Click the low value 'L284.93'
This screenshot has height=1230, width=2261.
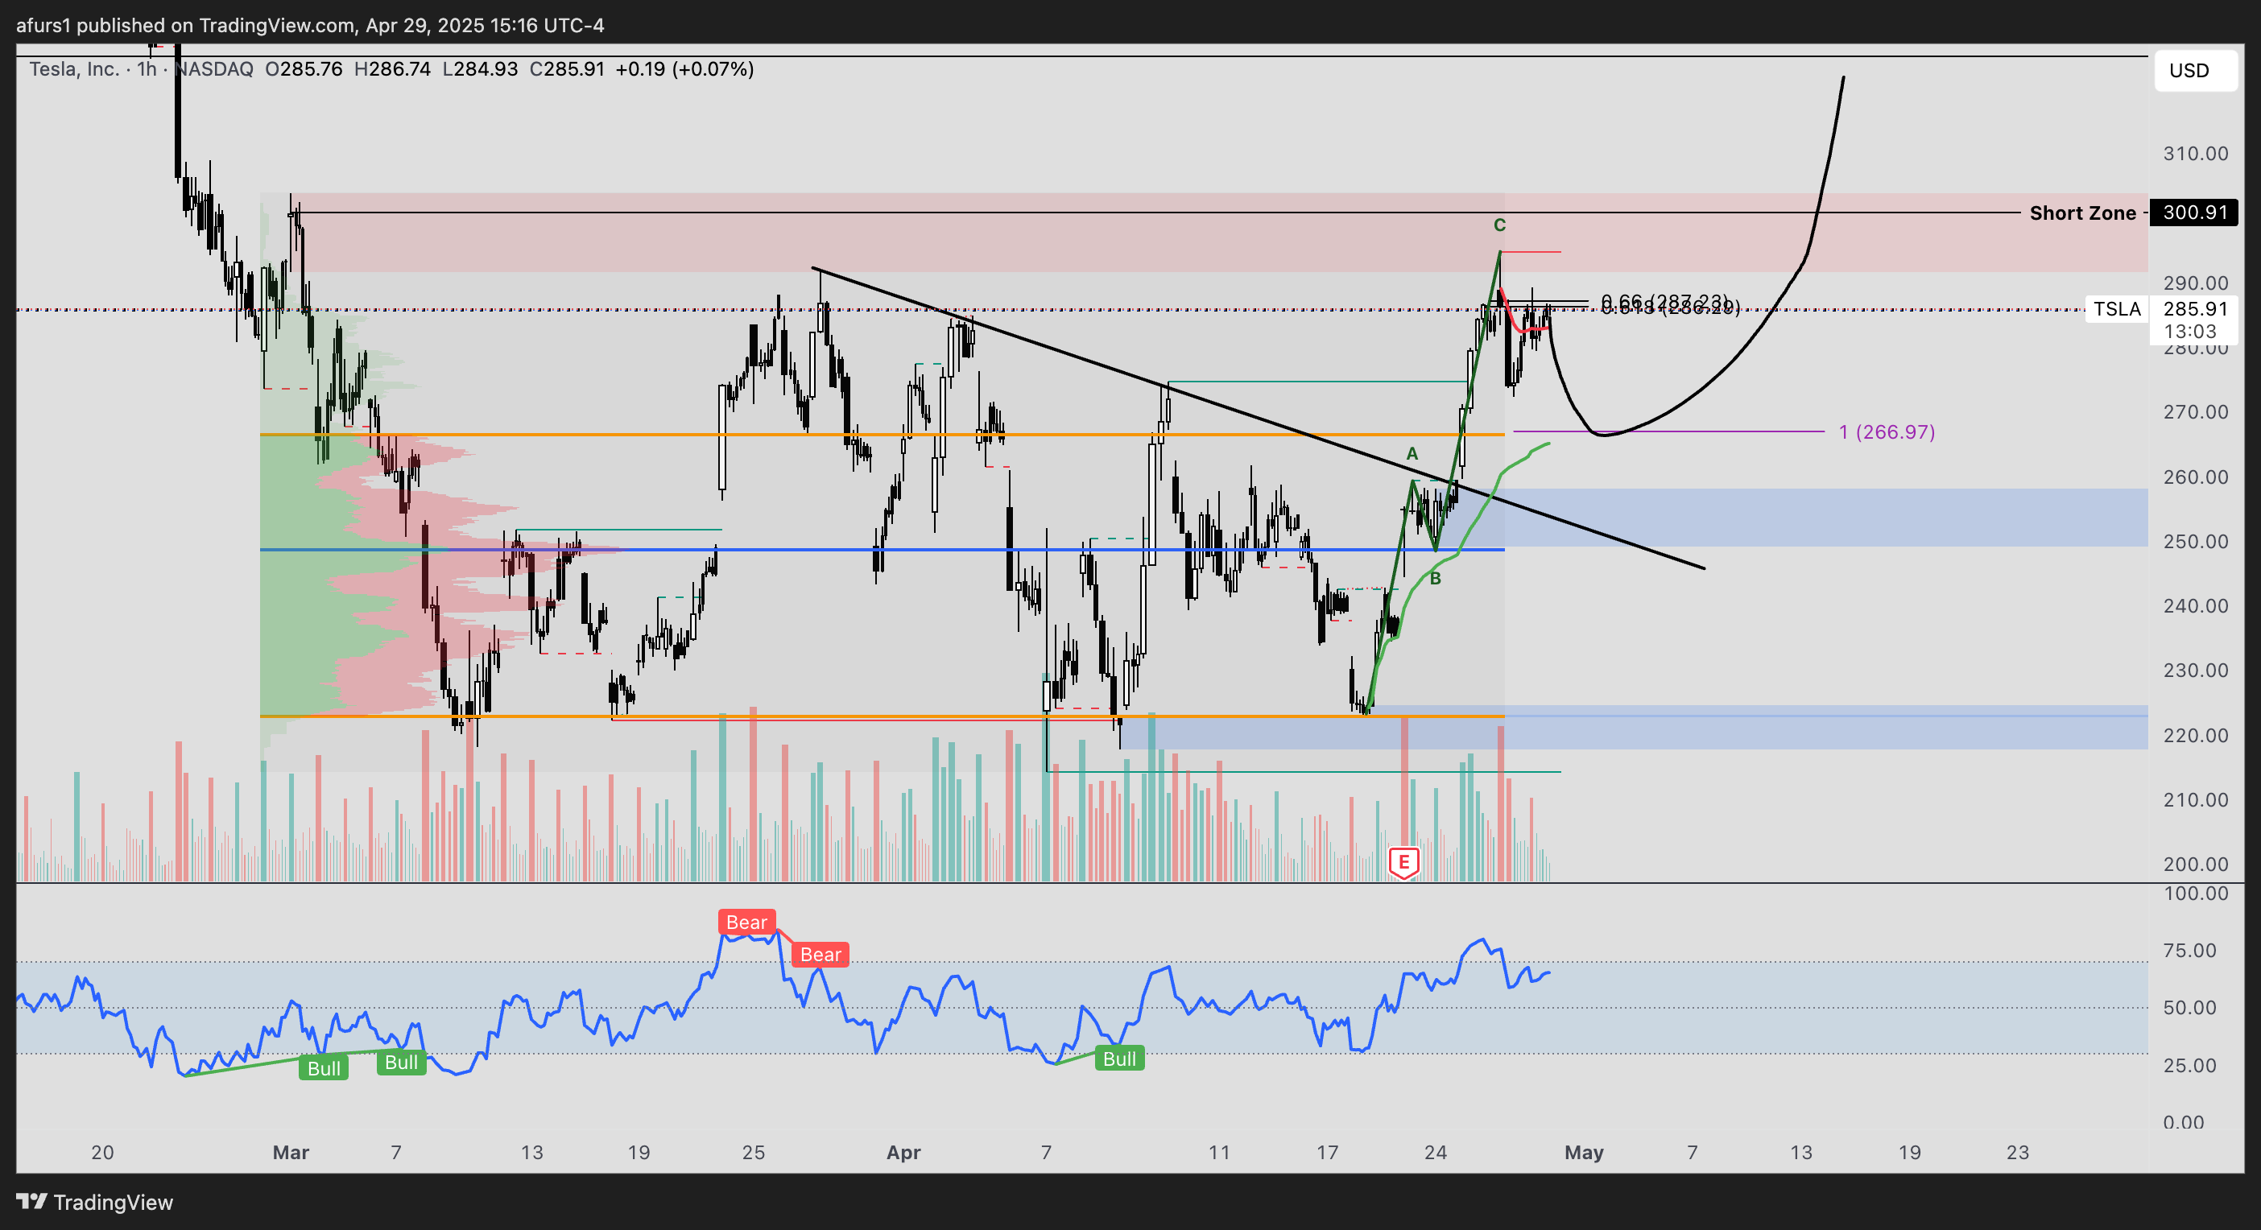tap(480, 68)
